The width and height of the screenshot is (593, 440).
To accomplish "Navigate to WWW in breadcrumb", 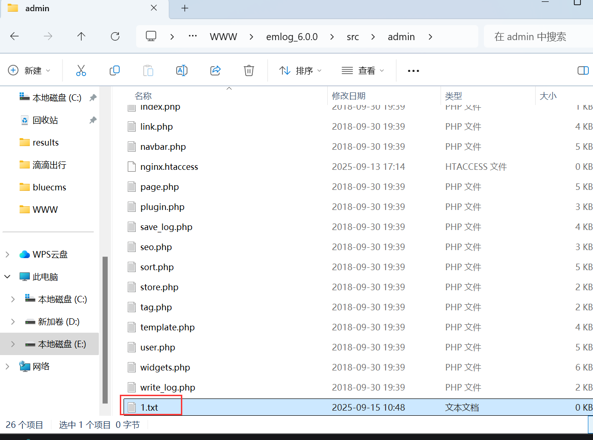I will (224, 37).
